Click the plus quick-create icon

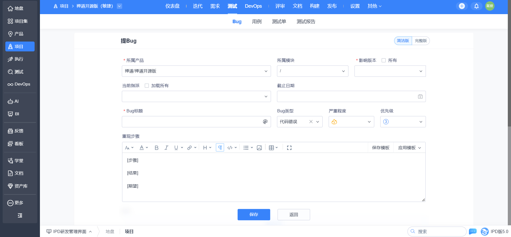click(462, 6)
